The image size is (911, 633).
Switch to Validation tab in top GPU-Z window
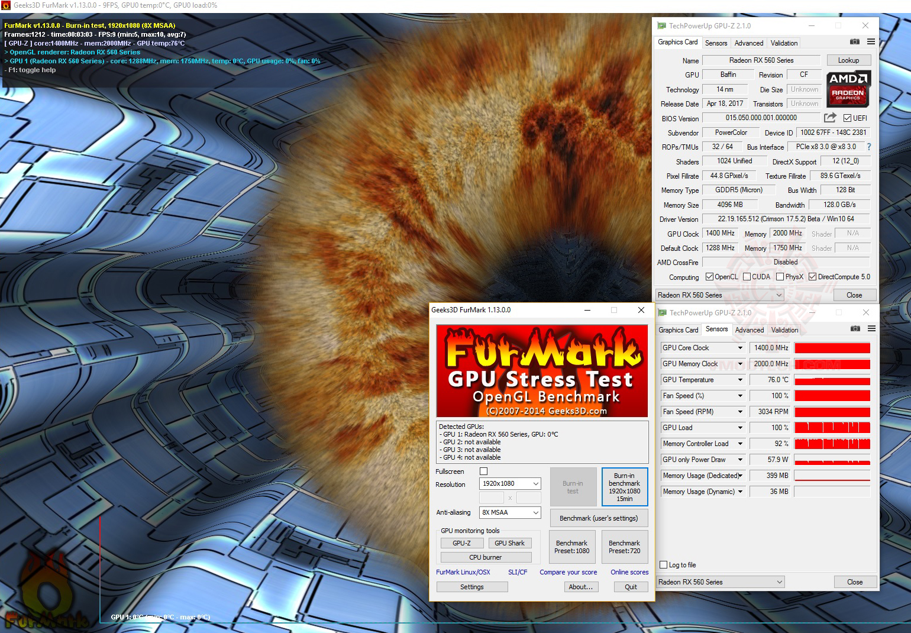tap(784, 43)
